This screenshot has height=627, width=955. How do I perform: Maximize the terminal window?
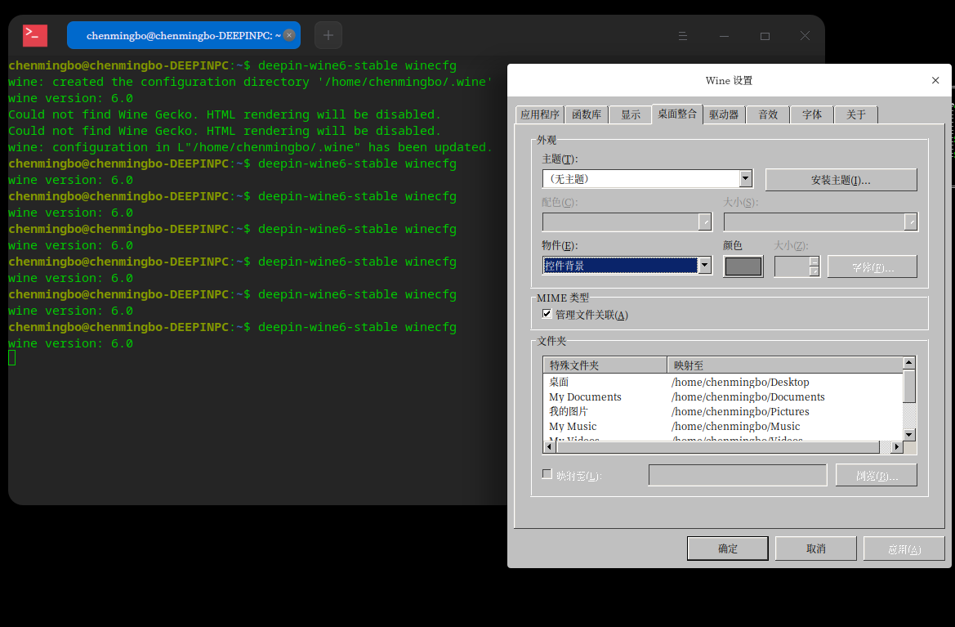pyautogui.click(x=765, y=36)
